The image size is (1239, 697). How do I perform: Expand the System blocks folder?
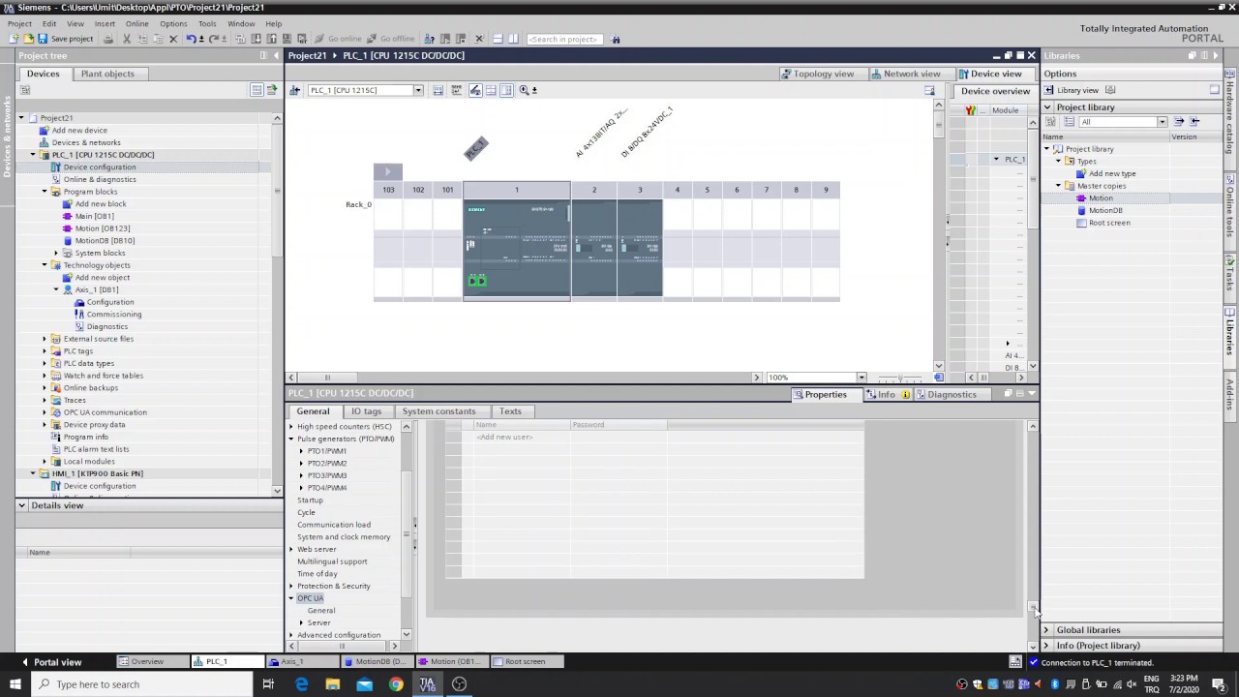tap(56, 253)
